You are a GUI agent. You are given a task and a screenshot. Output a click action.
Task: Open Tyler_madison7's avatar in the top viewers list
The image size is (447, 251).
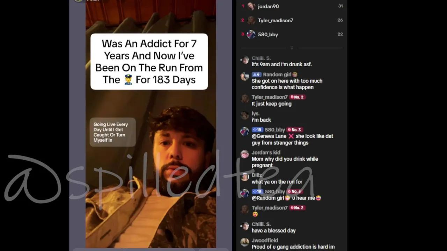click(x=251, y=20)
